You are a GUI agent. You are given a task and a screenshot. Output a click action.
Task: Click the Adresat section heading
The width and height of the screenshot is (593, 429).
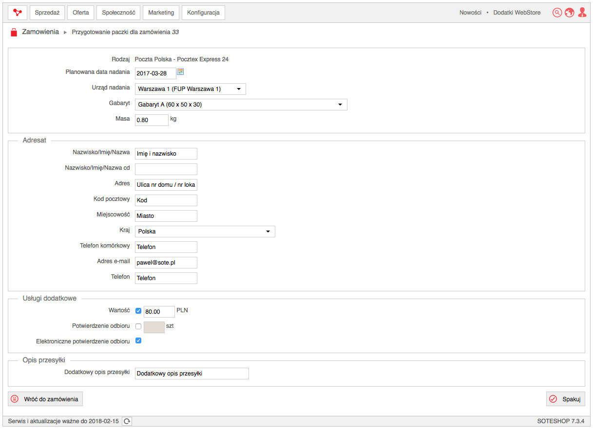pyautogui.click(x=35, y=140)
